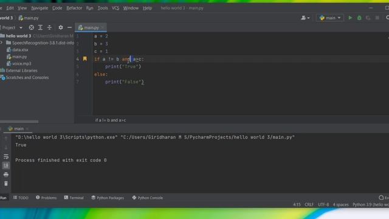Stop the process with the stop icon

tap(377, 18)
